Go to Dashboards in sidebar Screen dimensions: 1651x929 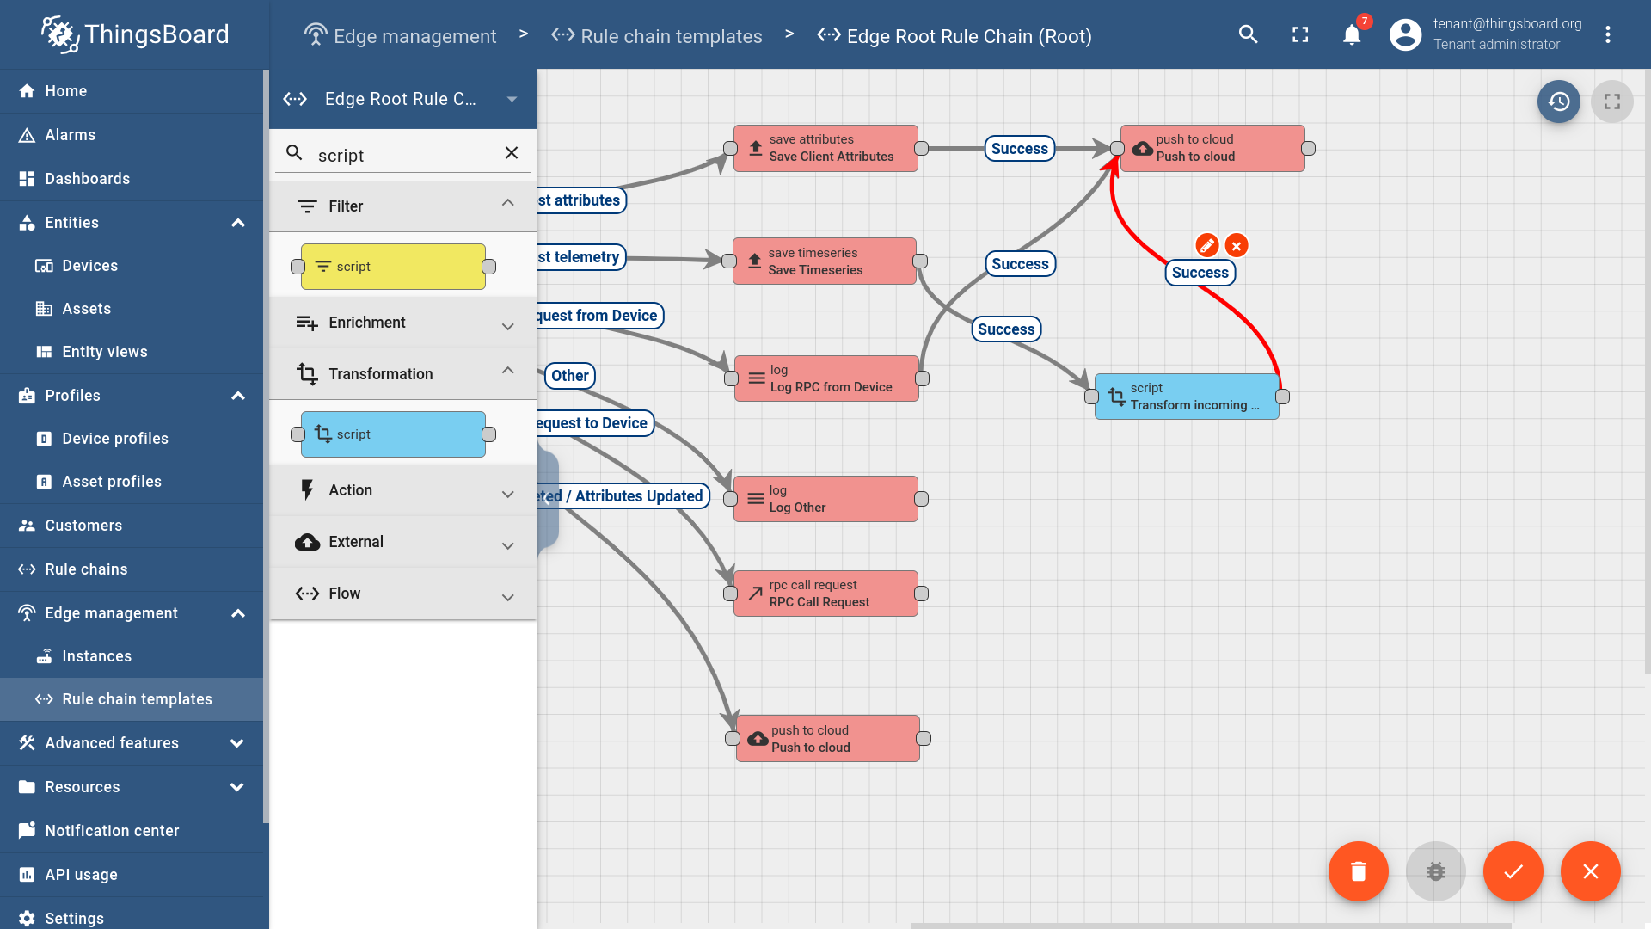click(x=87, y=179)
